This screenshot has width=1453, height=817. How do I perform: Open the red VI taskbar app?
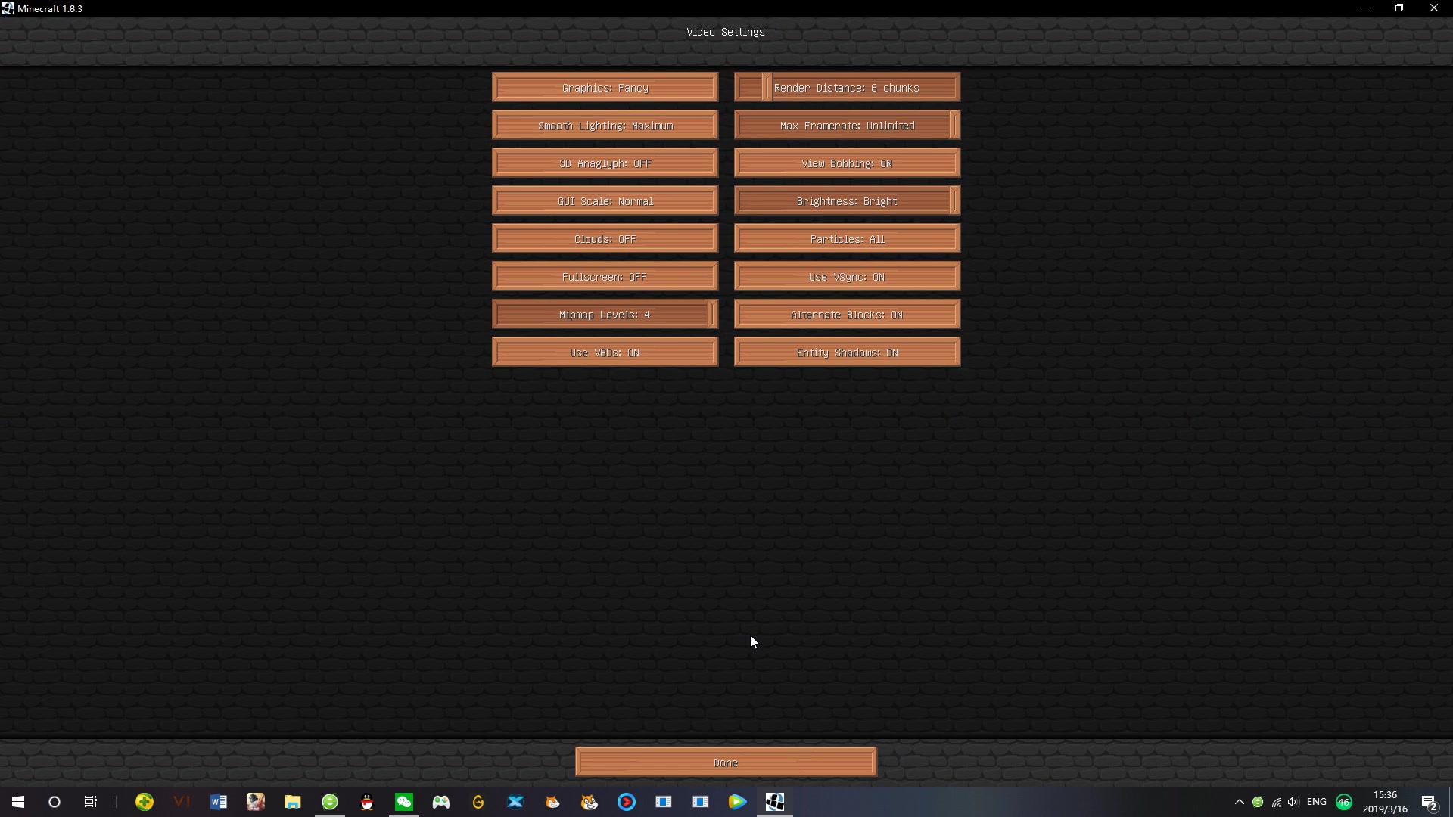point(182,802)
